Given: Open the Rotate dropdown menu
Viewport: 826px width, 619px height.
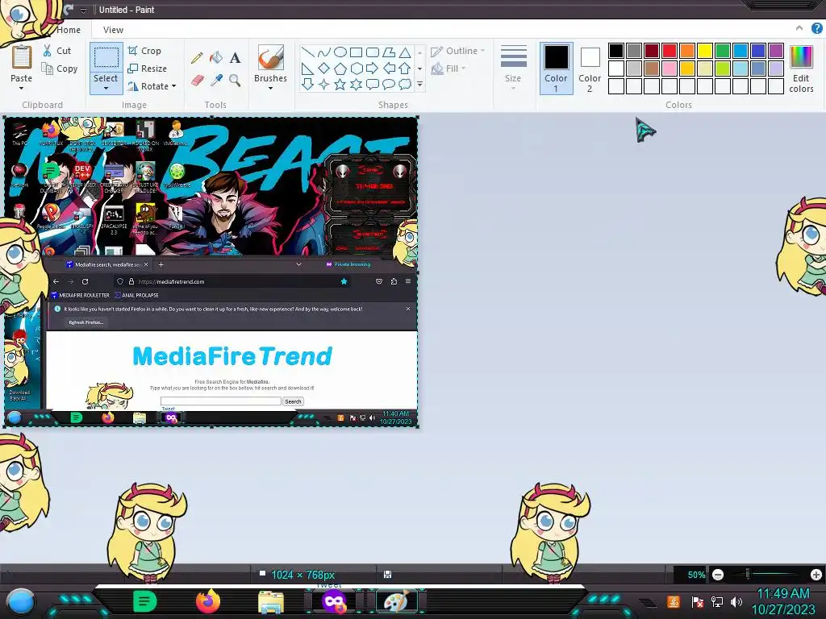Looking at the screenshot, I should coord(174,86).
